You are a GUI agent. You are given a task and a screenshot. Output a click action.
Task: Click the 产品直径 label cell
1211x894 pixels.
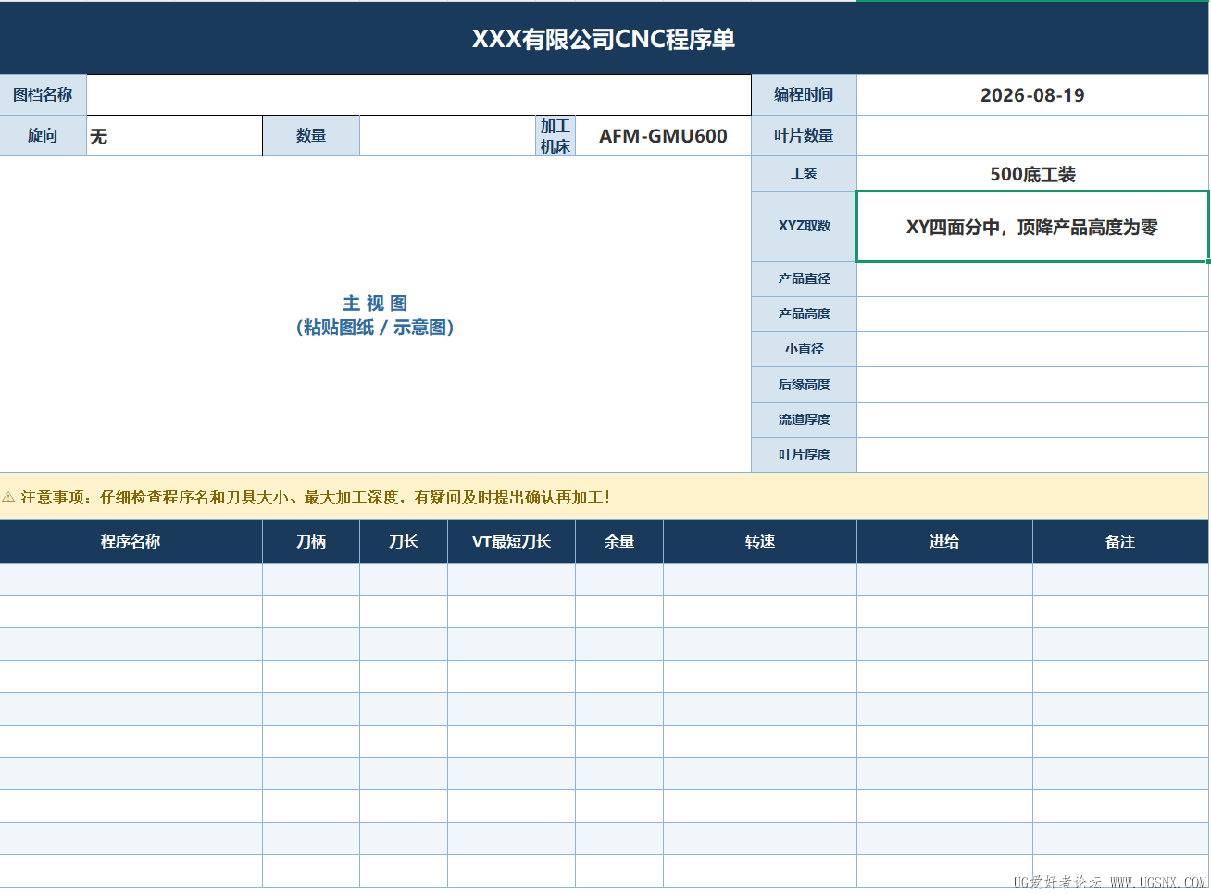pos(804,279)
